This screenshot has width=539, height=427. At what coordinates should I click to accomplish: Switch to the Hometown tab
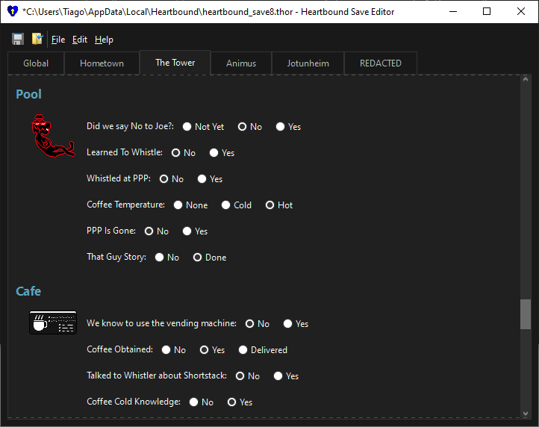pyautogui.click(x=102, y=63)
